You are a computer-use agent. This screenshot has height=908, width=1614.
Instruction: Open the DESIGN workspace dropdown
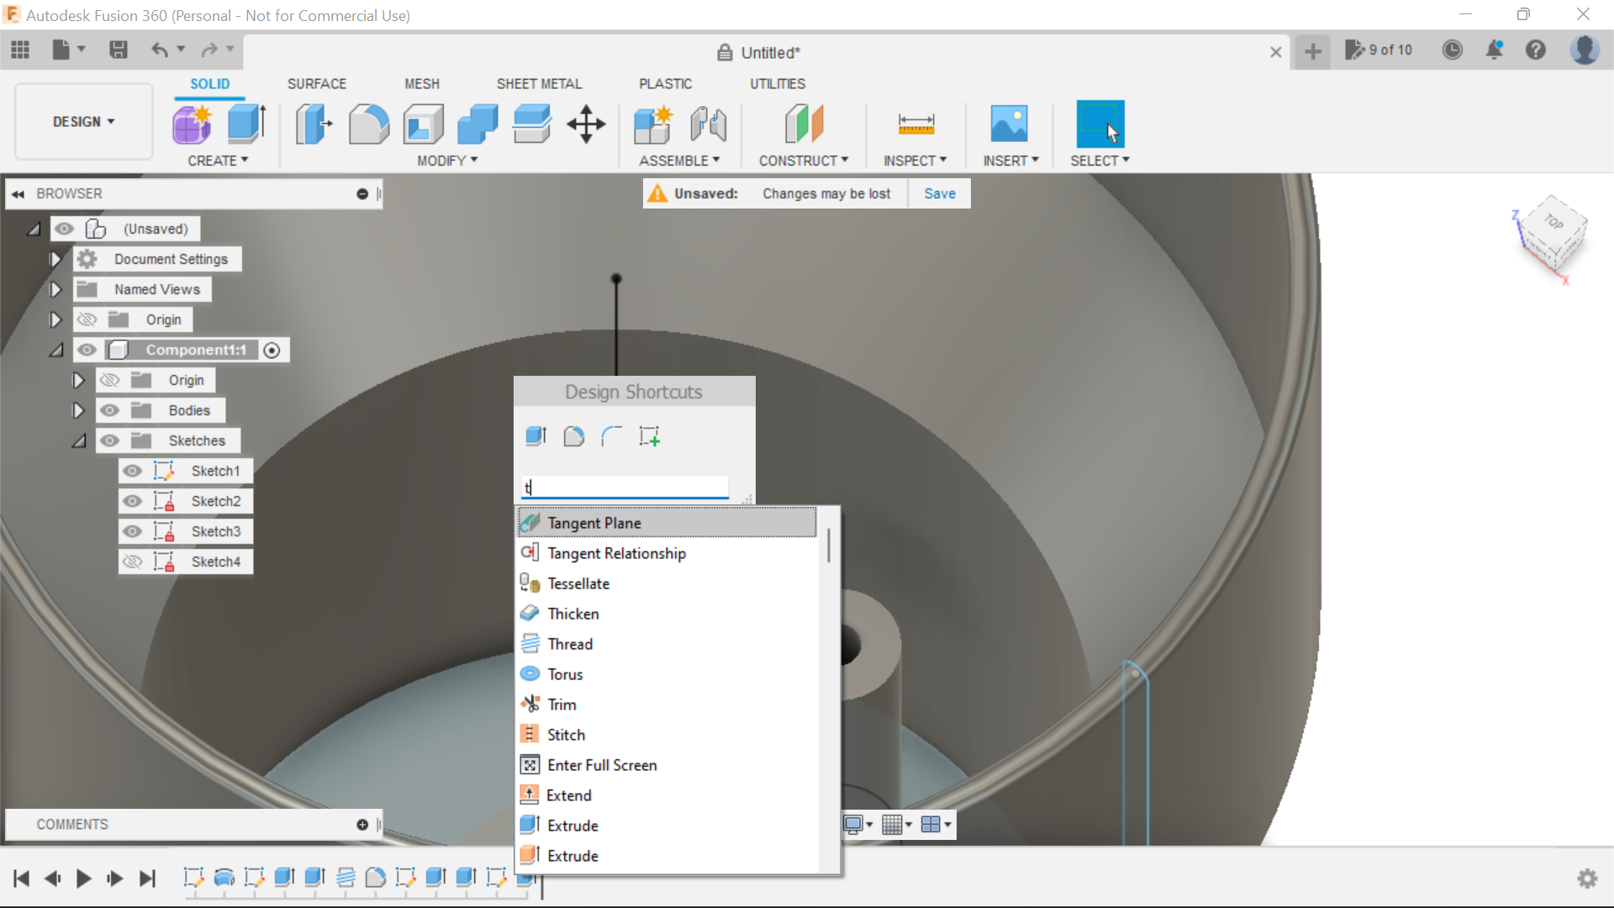[x=83, y=122]
